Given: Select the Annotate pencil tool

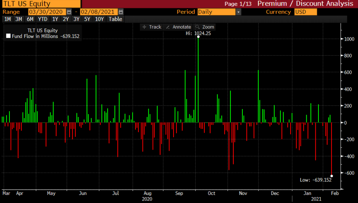Looking at the screenshot, I should coord(178,27).
